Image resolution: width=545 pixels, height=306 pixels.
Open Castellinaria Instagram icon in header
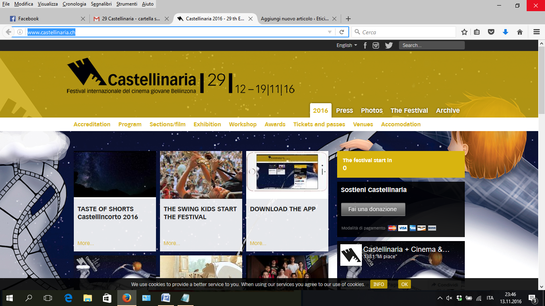(376, 45)
